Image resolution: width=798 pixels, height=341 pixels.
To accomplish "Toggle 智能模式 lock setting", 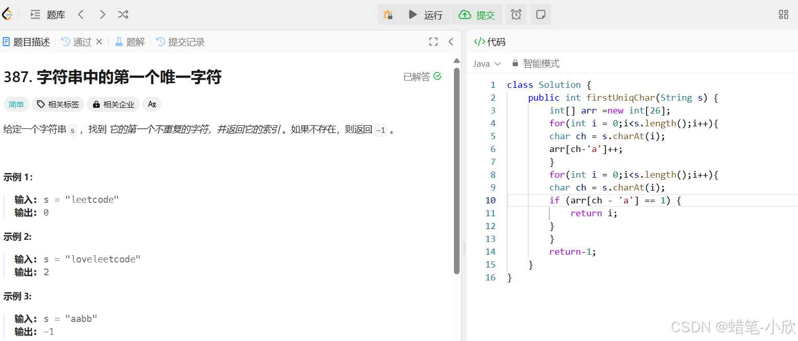I will pyautogui.click(x=536, y=64).
